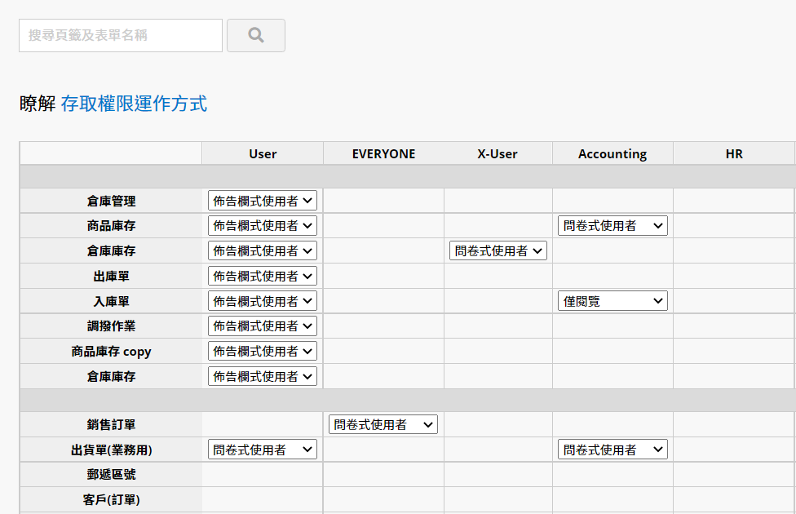
Task: Open User dropdown for 出庫單 row
Action: 263,276
